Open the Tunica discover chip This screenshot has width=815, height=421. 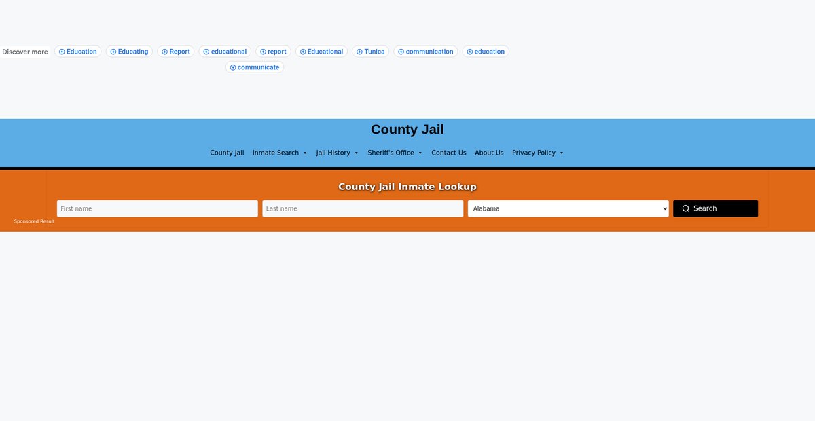click(371, 52)
